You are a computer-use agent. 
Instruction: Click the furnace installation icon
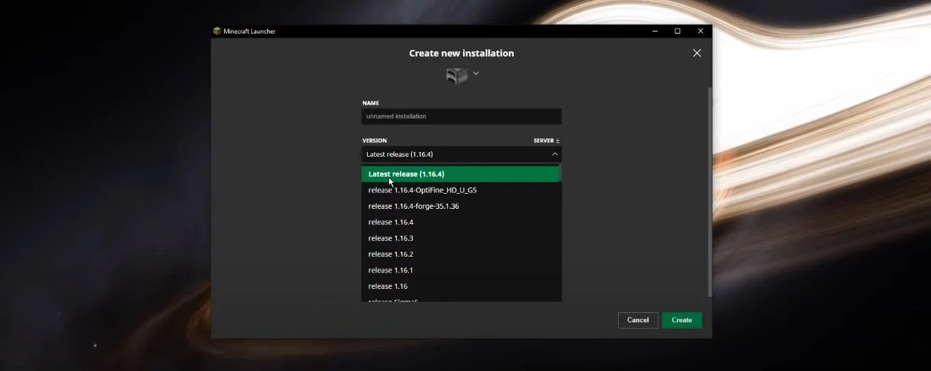(x=457, y=75)
